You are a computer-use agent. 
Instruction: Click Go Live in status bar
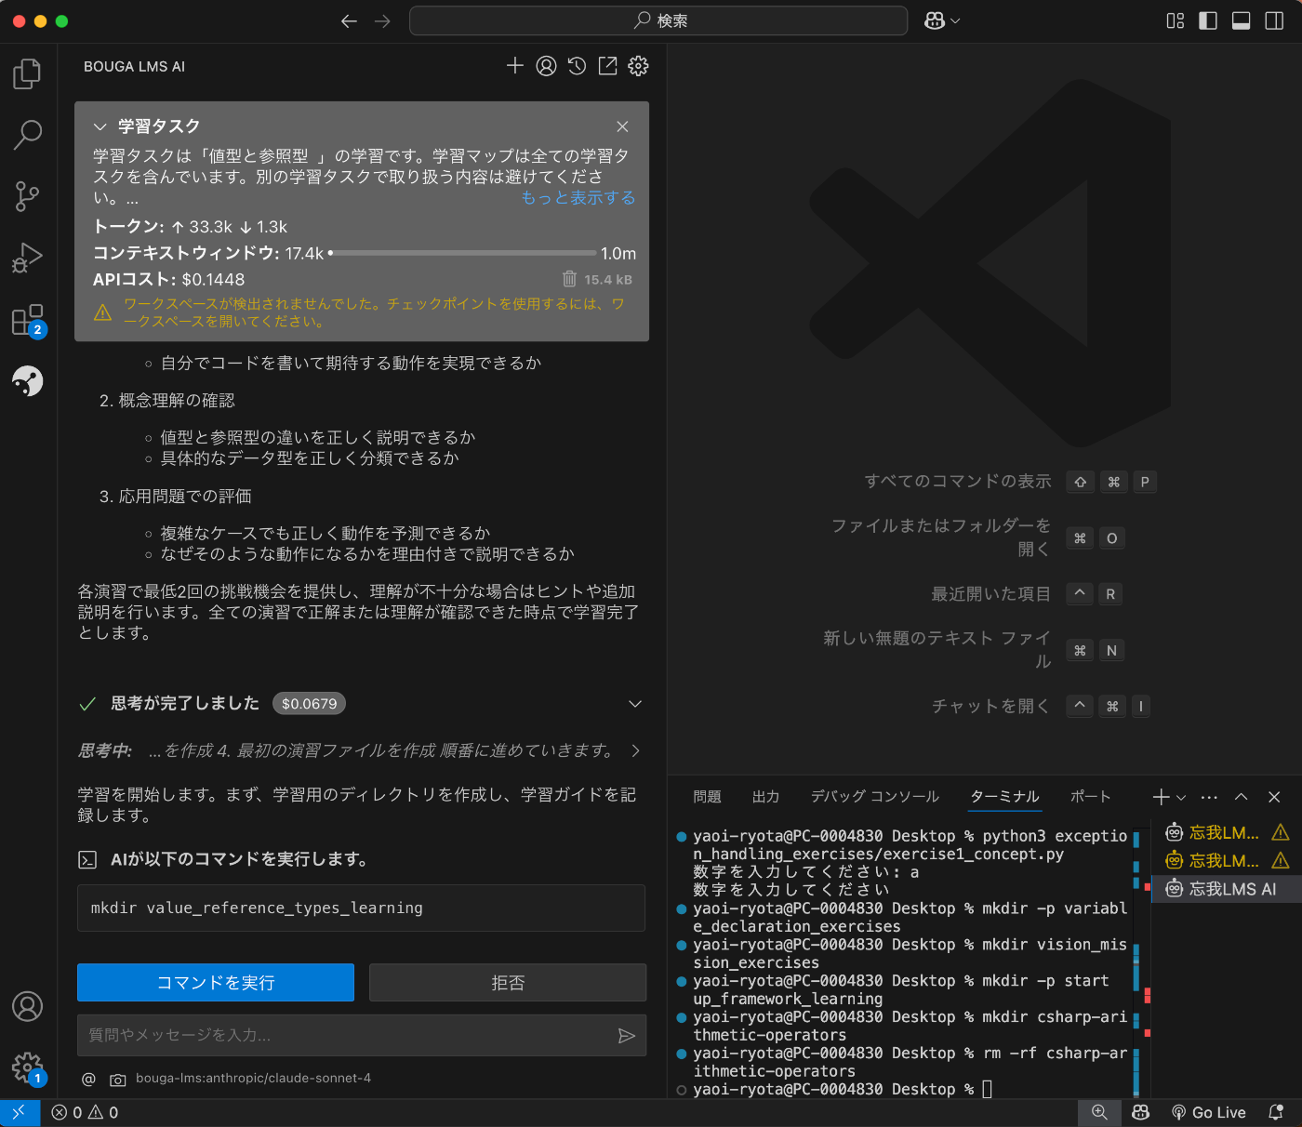click(x=1208, y=1112)
